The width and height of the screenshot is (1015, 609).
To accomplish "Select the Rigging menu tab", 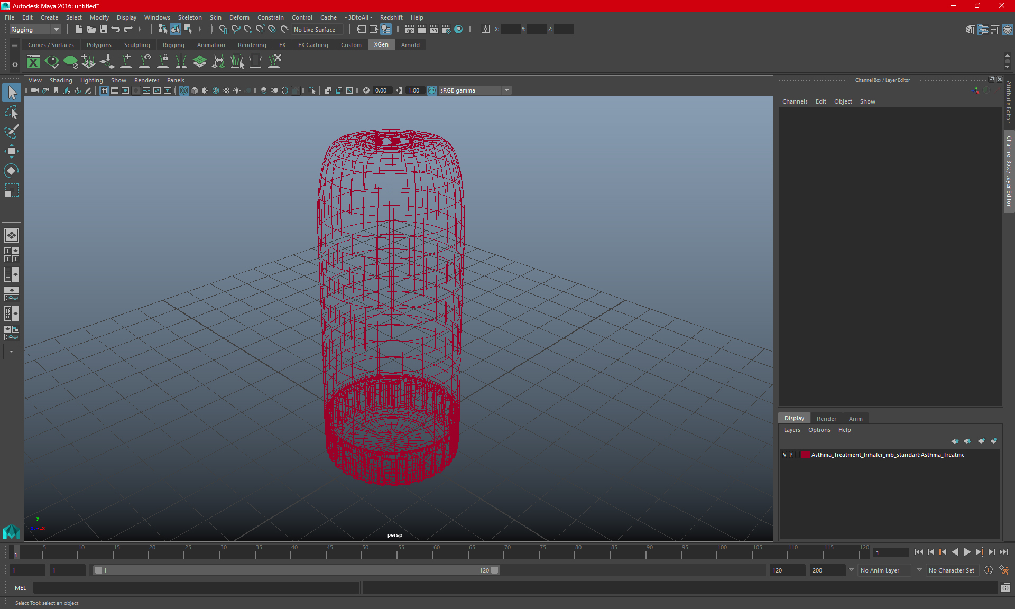I will tap(172, 45).
